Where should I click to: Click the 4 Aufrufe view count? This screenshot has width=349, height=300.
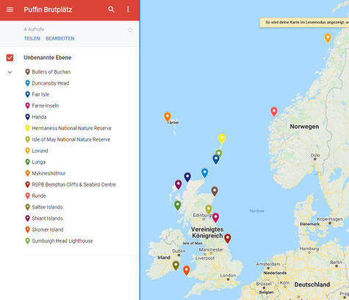(x=34, y=29)
